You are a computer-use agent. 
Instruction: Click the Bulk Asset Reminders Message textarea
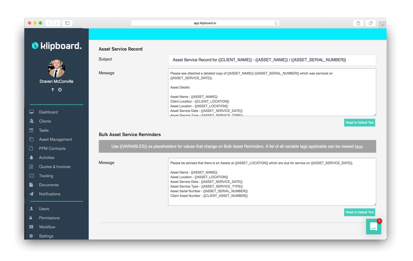click(x=272, y=182)
